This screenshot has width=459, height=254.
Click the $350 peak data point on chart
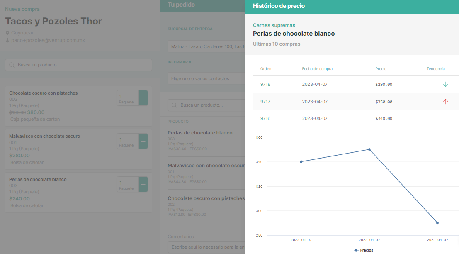click(369, 149)
